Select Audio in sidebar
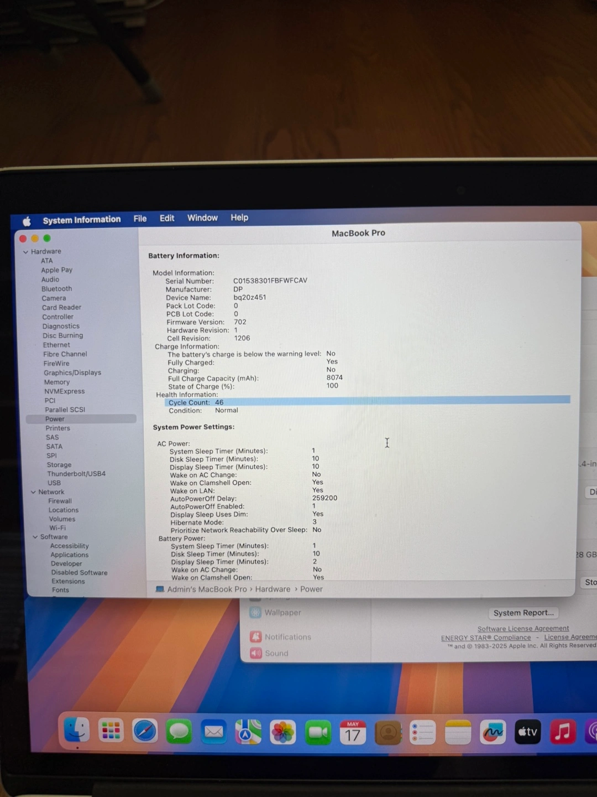 pyautogui.click(x=50, y=280)
